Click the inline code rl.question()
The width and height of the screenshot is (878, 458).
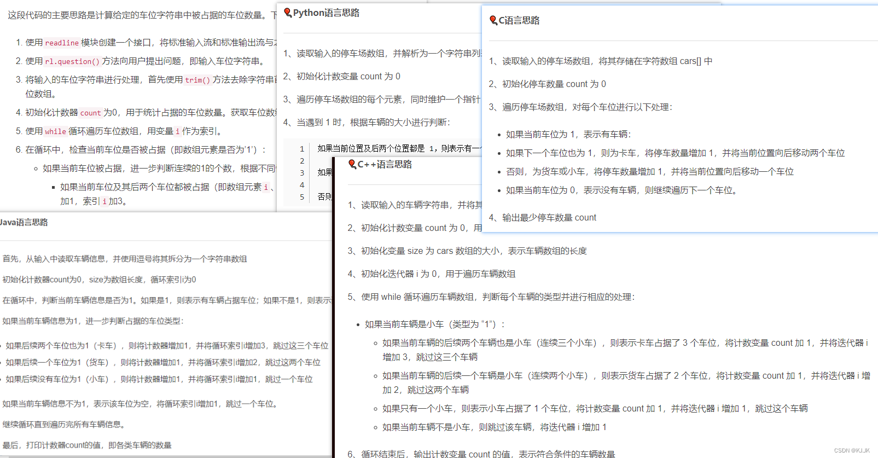point(72,61)
